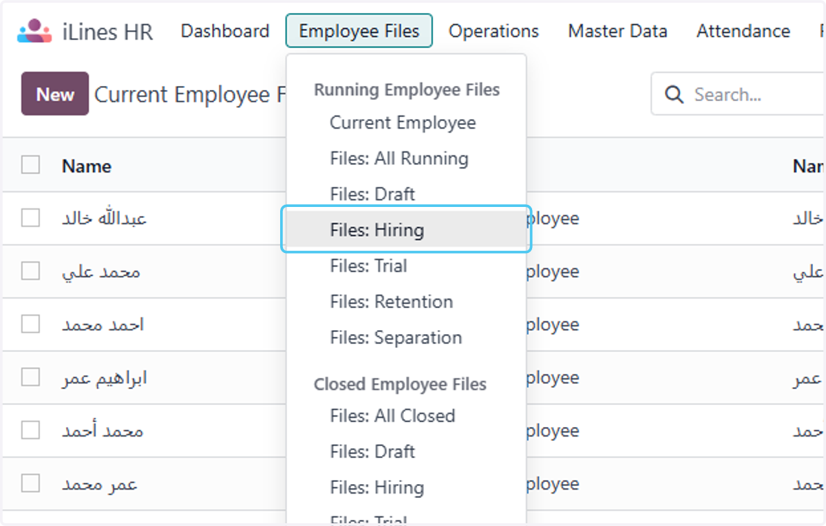Select highlighted Files: Hiring under Running Employee Files
This screenshot has height=526, width=826.
(x=406, y=230)
